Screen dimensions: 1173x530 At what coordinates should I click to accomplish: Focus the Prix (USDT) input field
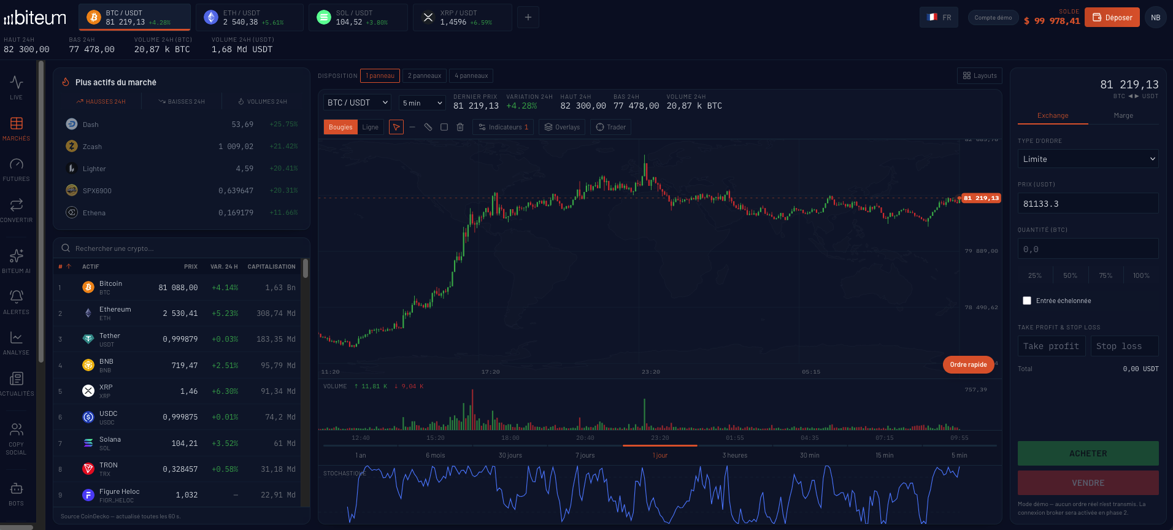[x=1088, y=204]
